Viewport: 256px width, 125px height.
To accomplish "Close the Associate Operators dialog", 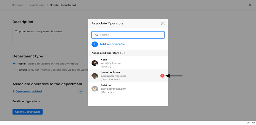I will [163, 23].
